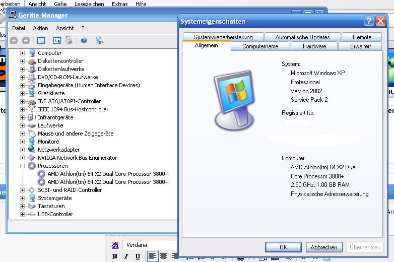Click the Abbrechen button
This screenshot has height=262, width=394.
(324, 247)
